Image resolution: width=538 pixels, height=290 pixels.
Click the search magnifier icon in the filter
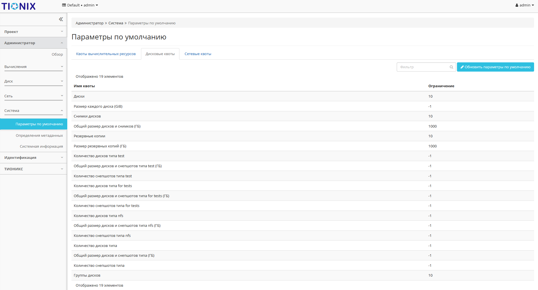click(x=451, y=67)
